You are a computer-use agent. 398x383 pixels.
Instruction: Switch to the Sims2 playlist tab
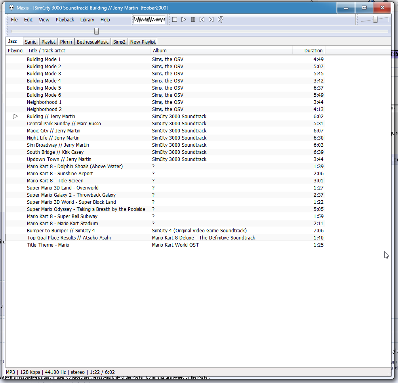(x=119, y=42)
